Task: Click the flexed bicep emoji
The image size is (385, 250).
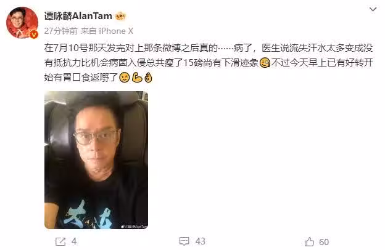Action: [x=137, y=78]
